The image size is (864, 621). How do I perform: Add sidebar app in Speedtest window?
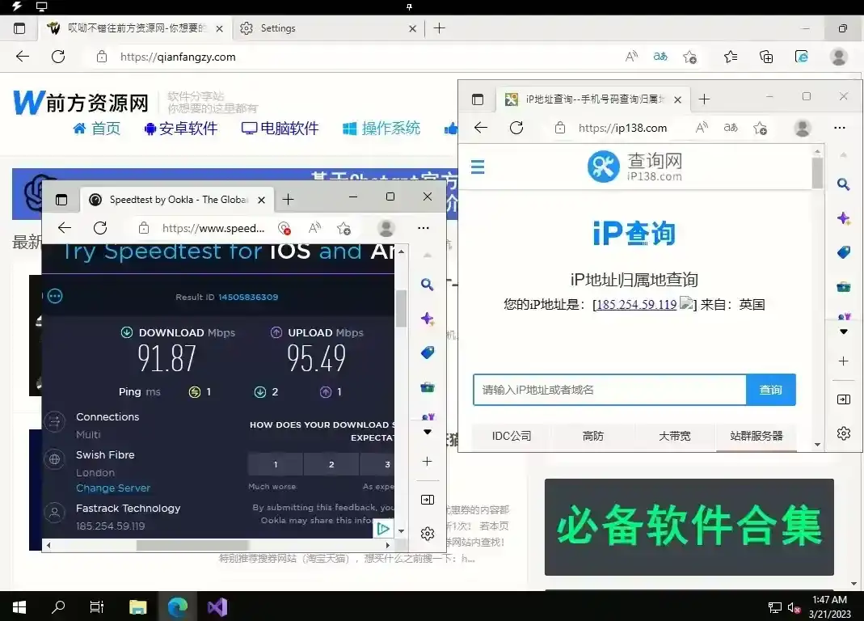427,461
